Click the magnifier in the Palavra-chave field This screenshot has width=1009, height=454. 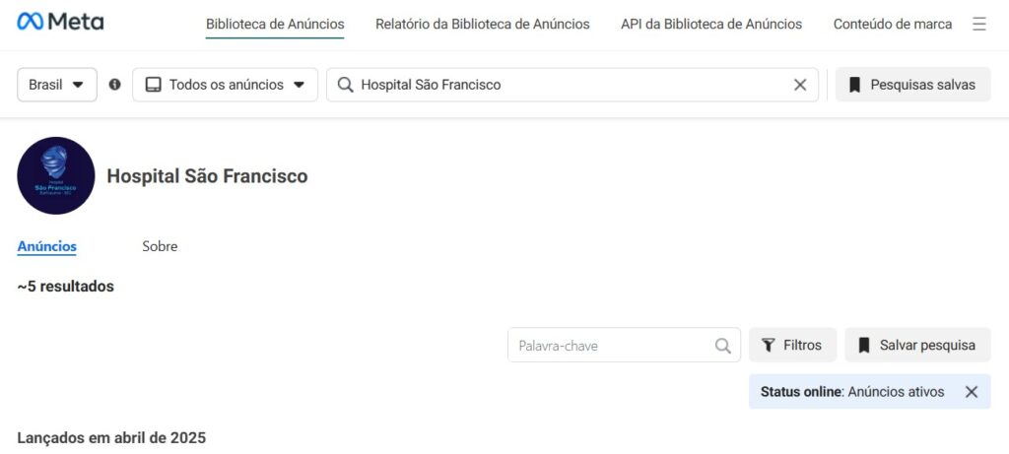(x=722, y=346)
